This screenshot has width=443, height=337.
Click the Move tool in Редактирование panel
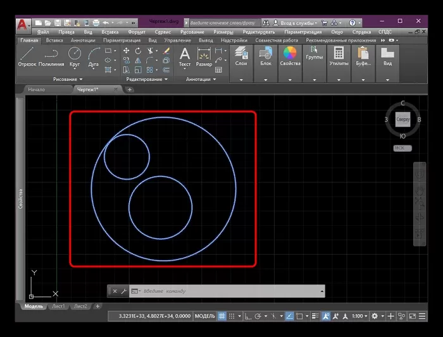[127, 51]
